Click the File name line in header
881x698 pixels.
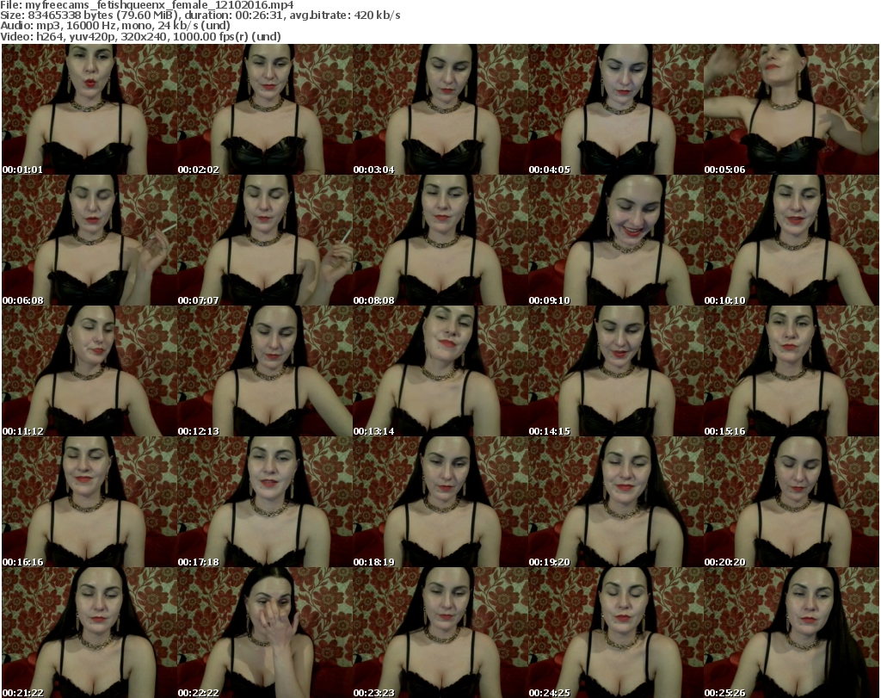pyautogui.click(x=147, y=5)
